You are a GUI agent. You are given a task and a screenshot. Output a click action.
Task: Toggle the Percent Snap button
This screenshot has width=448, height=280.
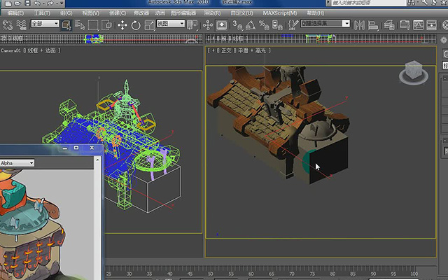[x=264, y=25]
